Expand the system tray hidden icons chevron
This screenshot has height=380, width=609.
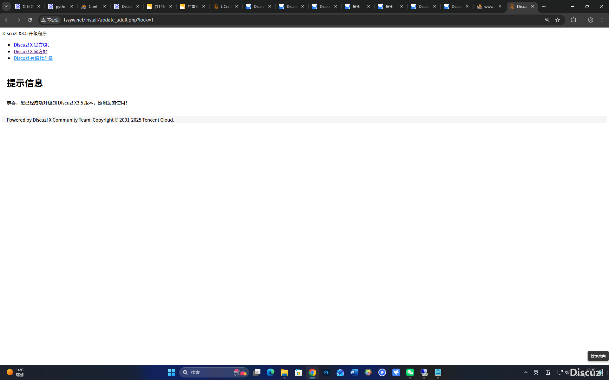(526, 372)
